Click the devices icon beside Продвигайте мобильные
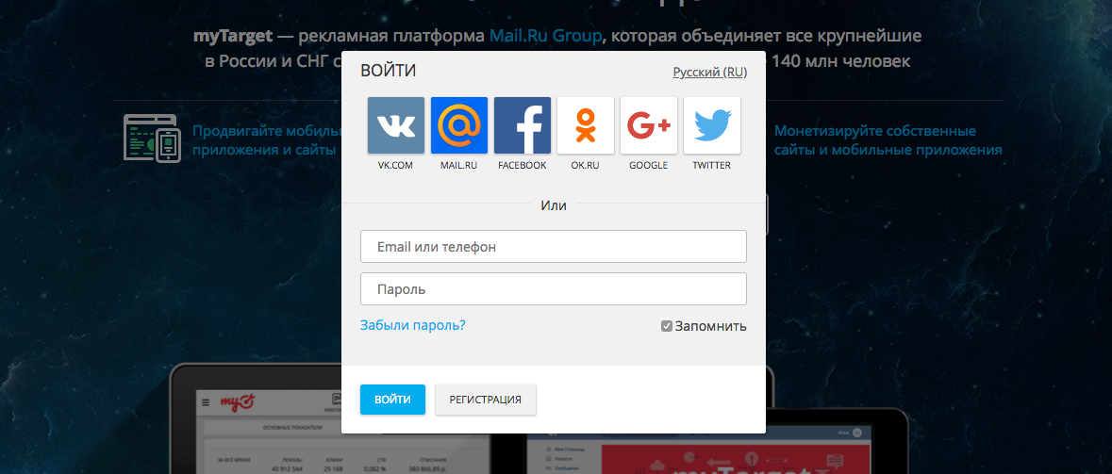Image resolution: width=1112 pixels, height=474 pixels. tap(152, 139)
